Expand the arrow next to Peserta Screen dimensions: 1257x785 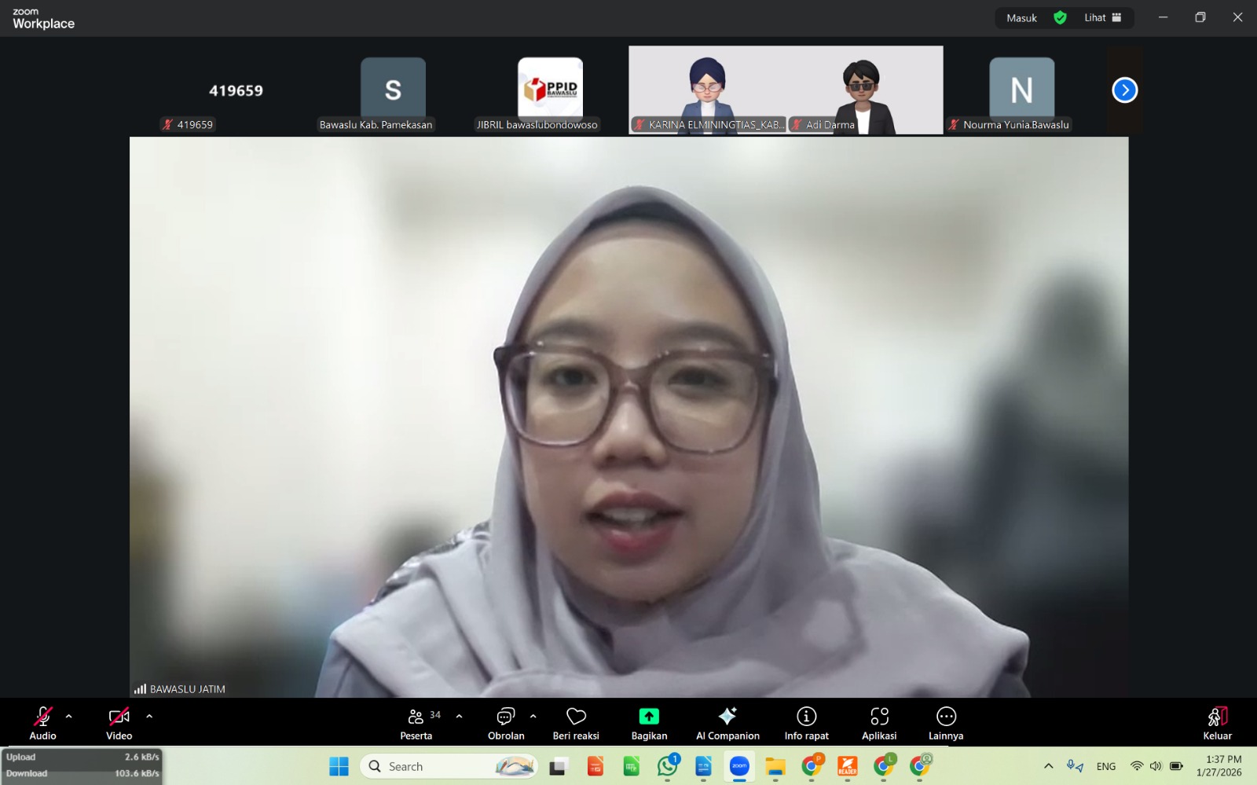pyautogui.click(x=460, y=717)
